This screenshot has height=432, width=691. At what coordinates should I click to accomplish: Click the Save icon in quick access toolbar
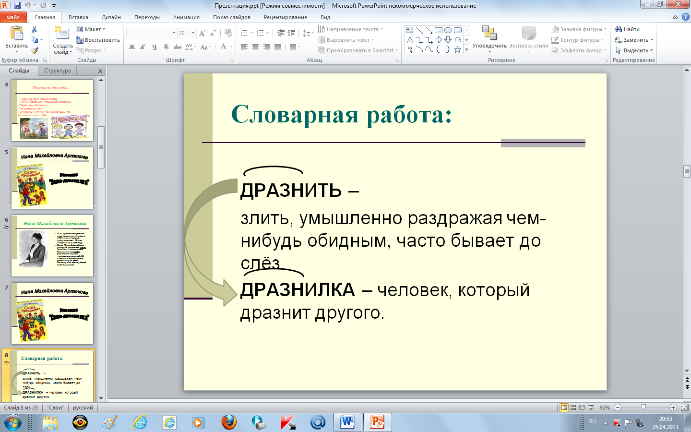[17, 5]
